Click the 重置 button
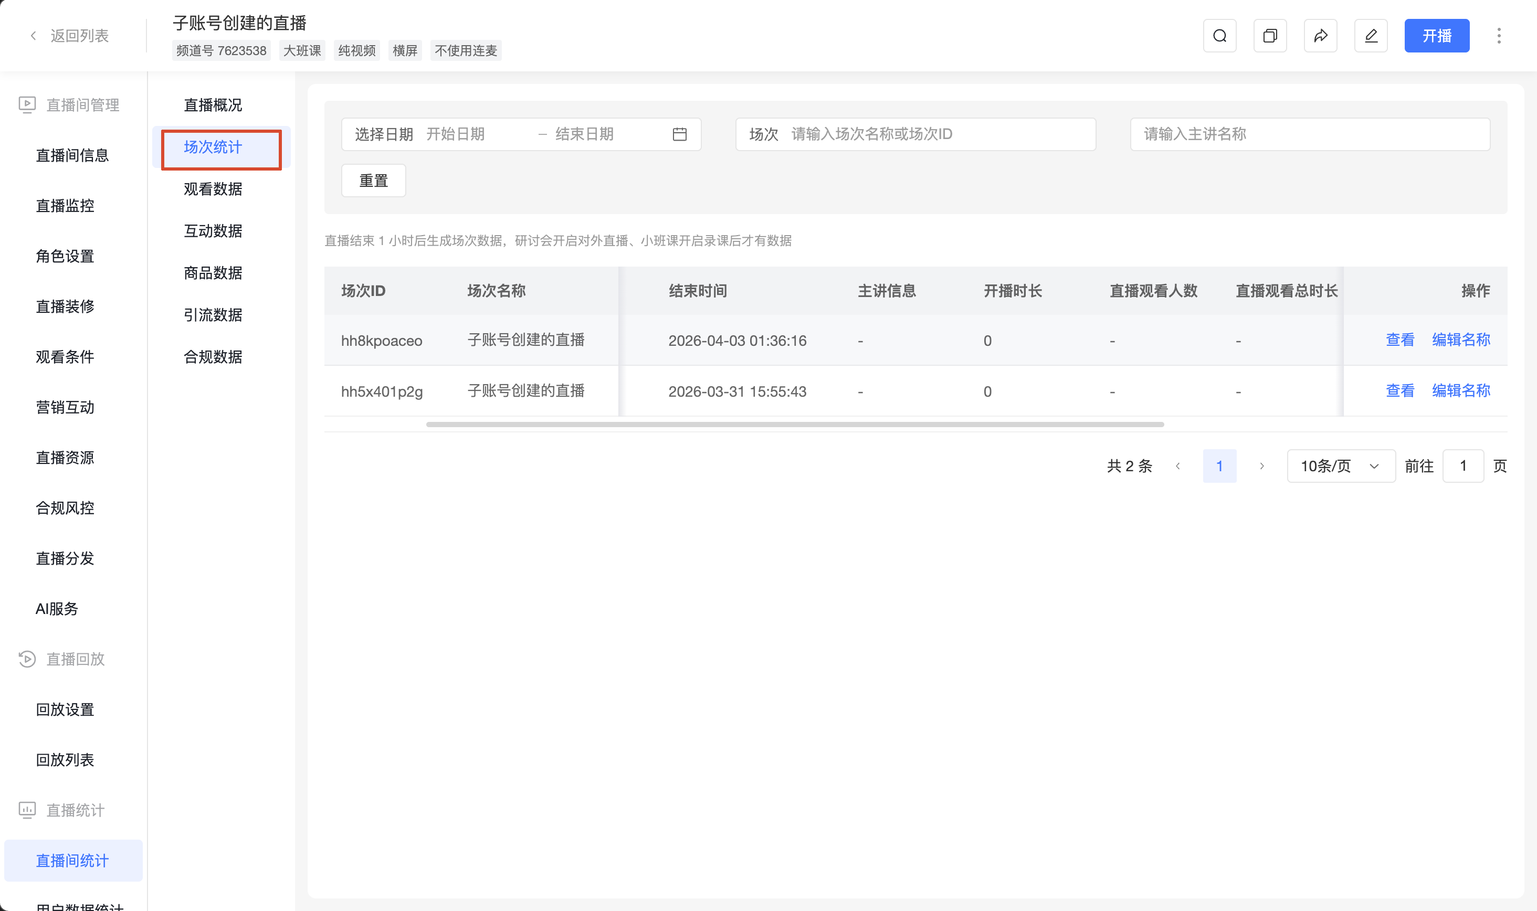The image size is (1537, 911). (373, 181)
